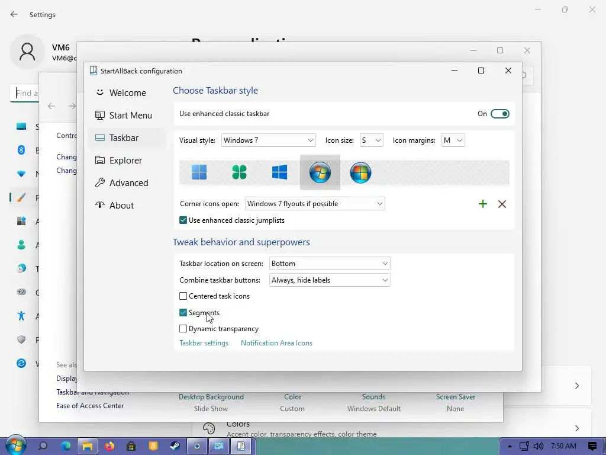
Task: Click the volume speaker tray icon
Action: 538,447
